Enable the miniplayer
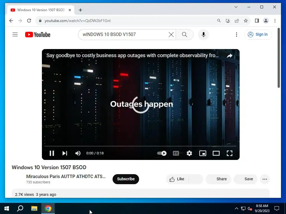Viewport: 286px width, 214px height. [x=203, y=153]
